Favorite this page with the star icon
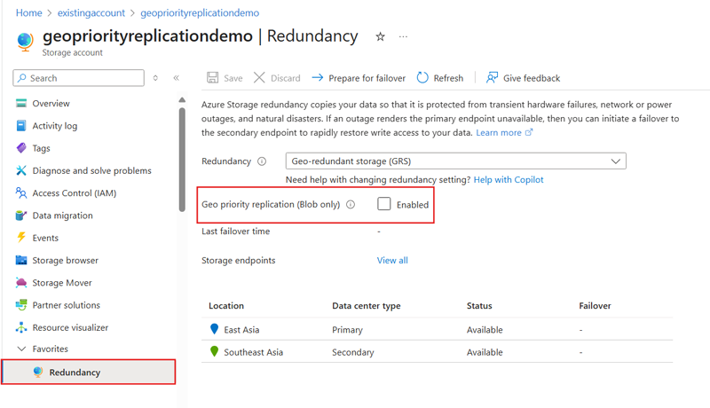This screenshot has height=408, width=710. (381, 36)
